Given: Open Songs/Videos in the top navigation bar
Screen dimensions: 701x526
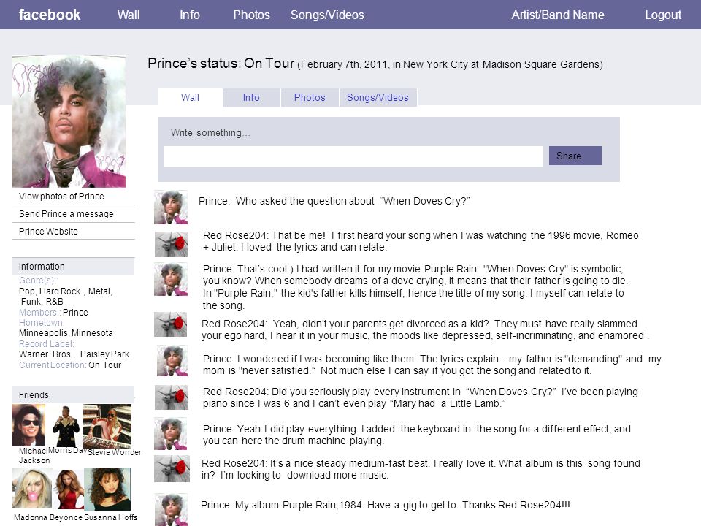Looking at the screenshot, I should tap(327, 15).
